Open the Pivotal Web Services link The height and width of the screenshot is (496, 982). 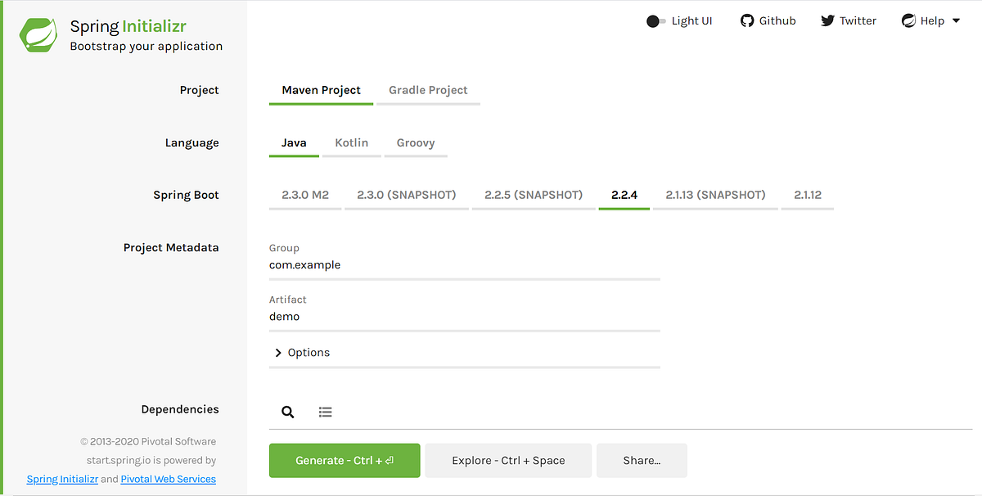click(x=168, y=479)
